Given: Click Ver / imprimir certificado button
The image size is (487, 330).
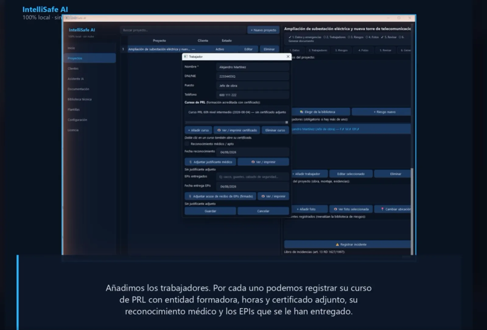Looking at the screenshot, I should click(237, 130).
